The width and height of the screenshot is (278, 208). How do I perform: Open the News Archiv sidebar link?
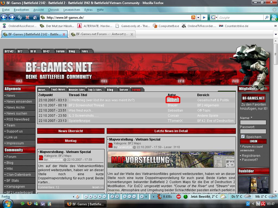click(15, 108)
